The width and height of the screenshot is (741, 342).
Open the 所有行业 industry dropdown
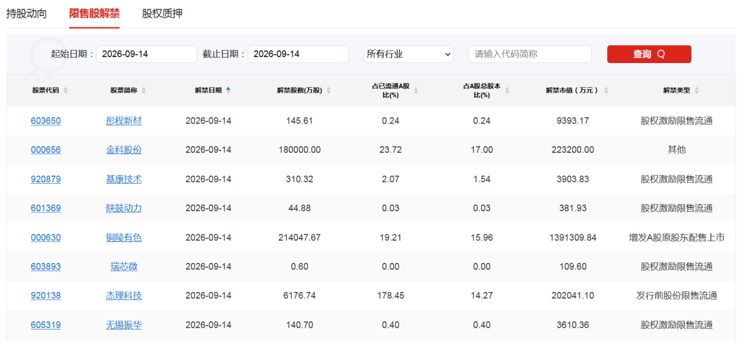pos(408,54)
